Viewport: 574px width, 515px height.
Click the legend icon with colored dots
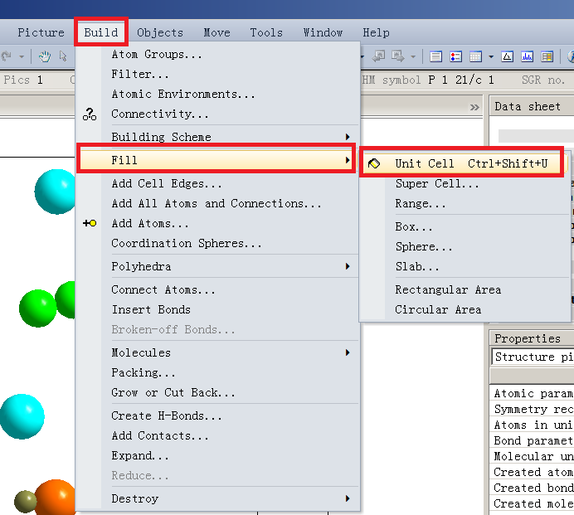[455, 57]
